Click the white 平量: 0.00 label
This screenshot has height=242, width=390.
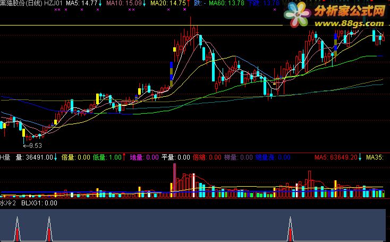click(x=176, y=157)
